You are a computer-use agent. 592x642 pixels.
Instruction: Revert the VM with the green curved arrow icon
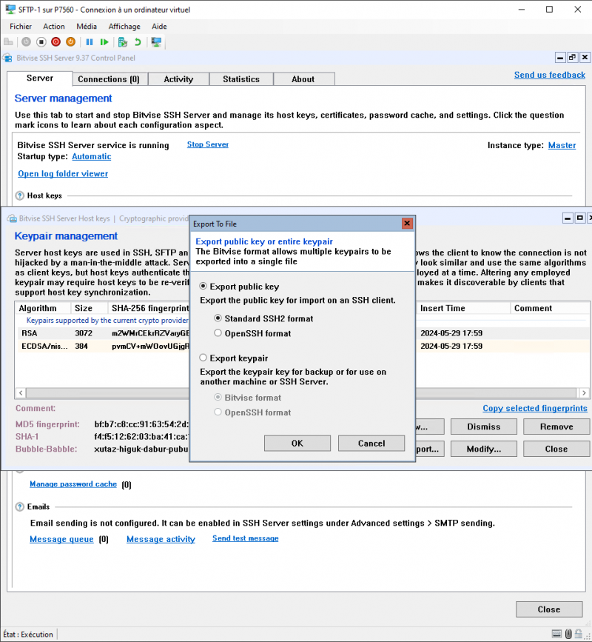coord(138,42)
